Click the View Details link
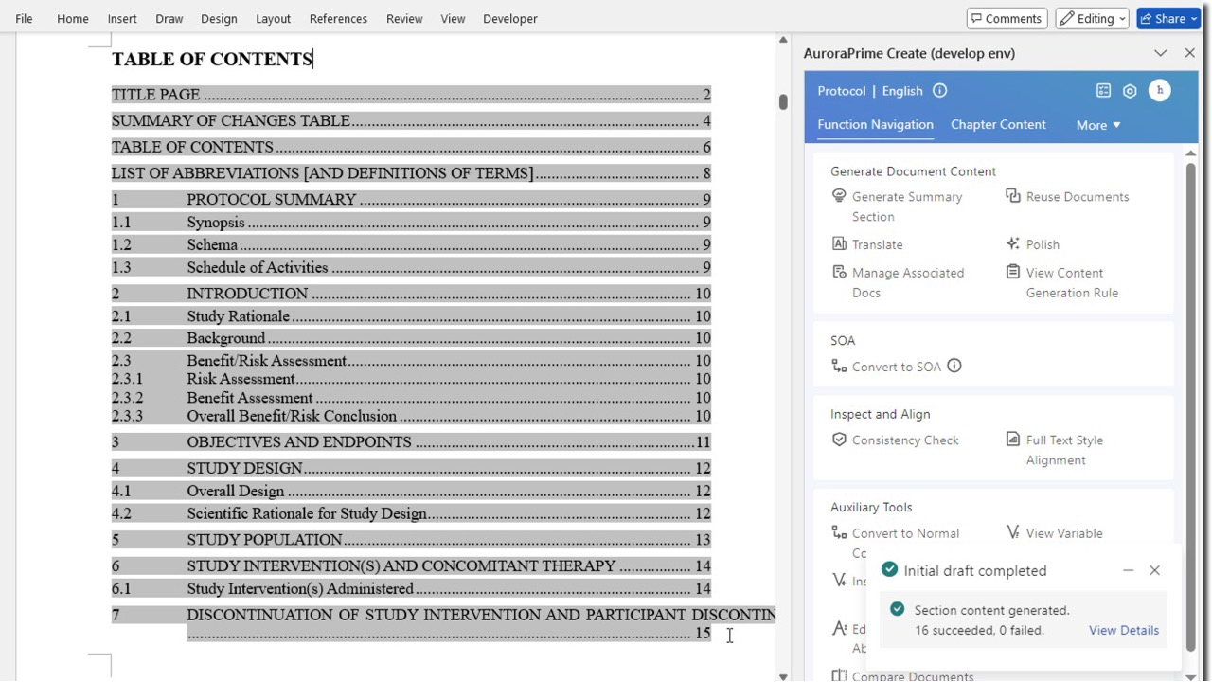Viewport: 1212px width, 682px height. [1124, 630]
